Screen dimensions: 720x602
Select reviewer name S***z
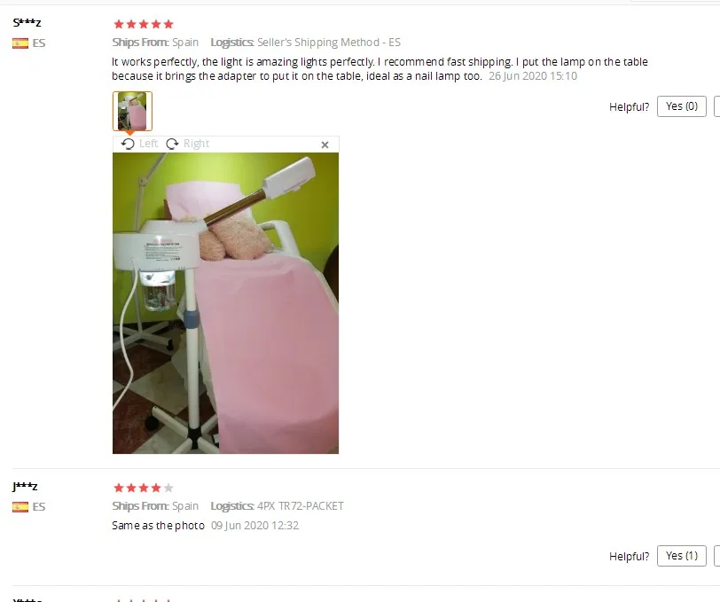(x=27, y=22)
